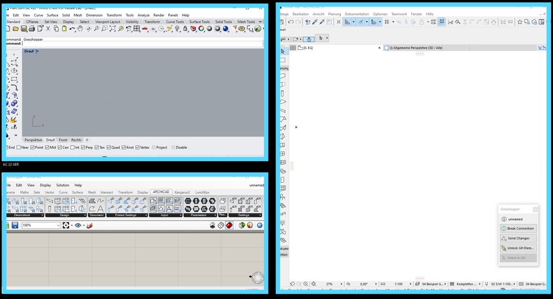553x299 pixels.
Task: Syringe inject parameters icon in ARCHICAD
Action: pyautogui.click(x=322, y=22)
